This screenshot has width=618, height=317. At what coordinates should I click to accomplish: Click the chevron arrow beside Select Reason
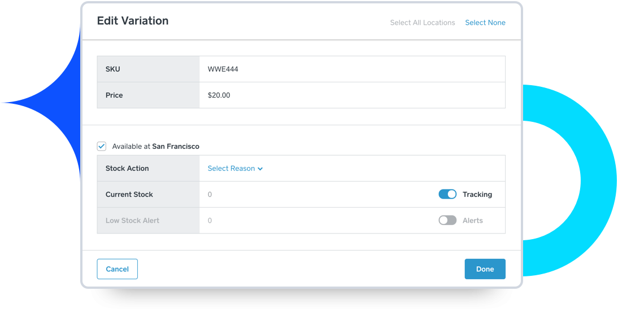[260, 169]
